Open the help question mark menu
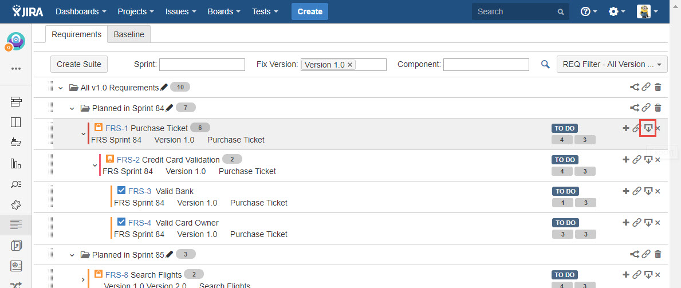Viewport: 681px width, 288px height. pyautogui.click(x=589, y=11)
